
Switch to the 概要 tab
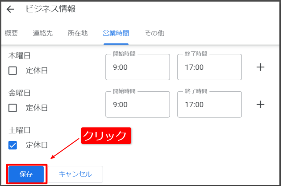pyautogui.click(x=11, y=33)
